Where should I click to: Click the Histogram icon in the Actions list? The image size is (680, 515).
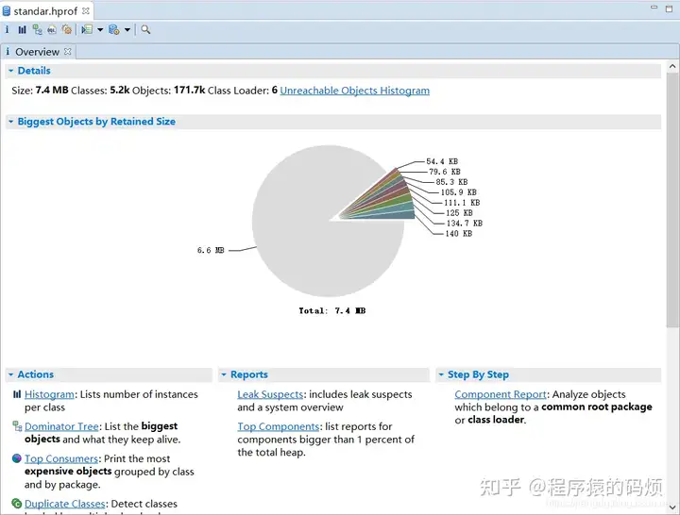(x=17, y=394)
